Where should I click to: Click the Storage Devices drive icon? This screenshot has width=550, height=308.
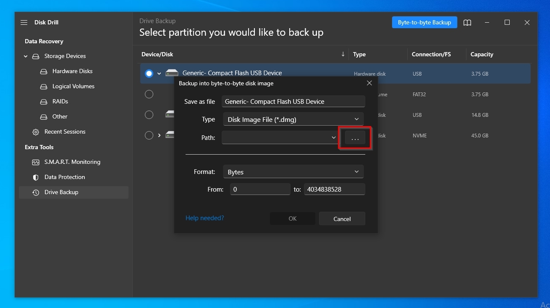(36, 56)
